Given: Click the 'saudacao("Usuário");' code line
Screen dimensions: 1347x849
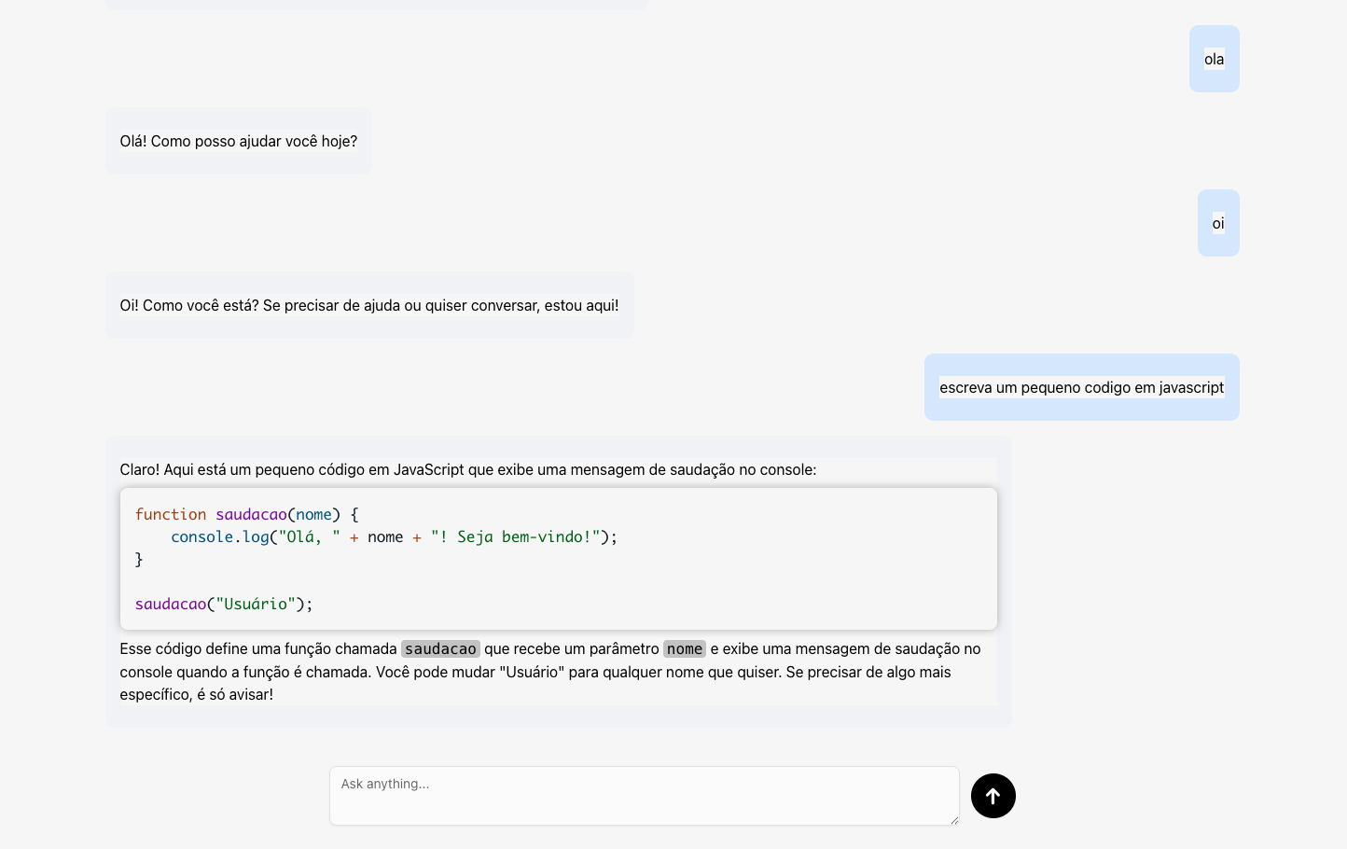Looking at the screenshot, I should 224,604.
